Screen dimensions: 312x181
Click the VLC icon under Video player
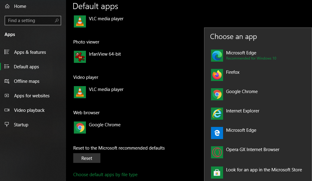click(80, 92)
